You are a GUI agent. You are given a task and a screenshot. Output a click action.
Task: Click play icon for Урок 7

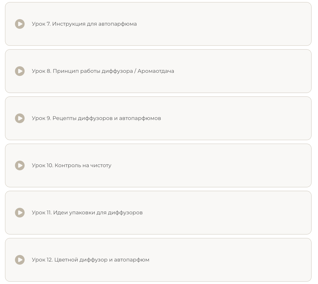pyautogui.click(x=20, y=24)
